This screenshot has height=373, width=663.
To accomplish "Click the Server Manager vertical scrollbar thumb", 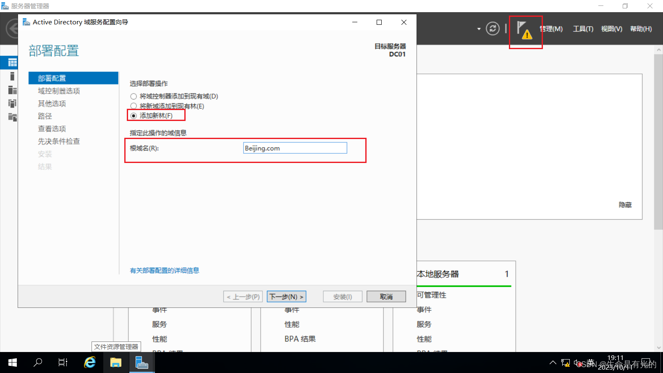I will [x=658, y=142].
